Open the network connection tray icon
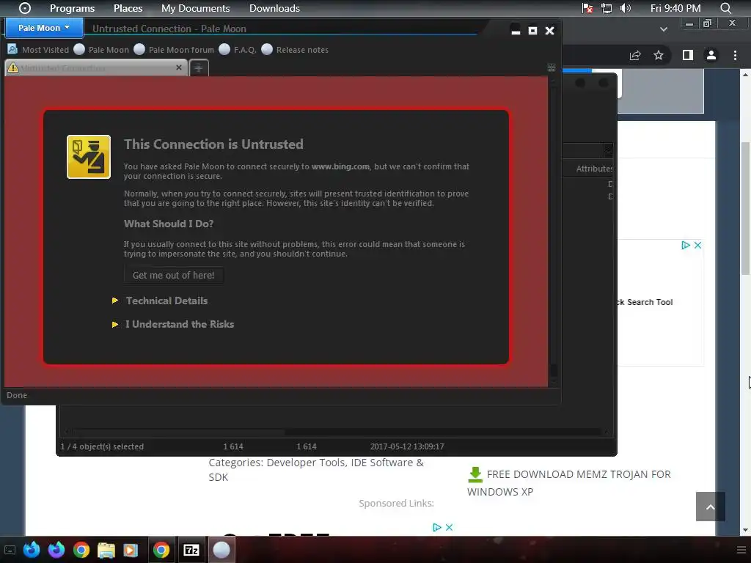751x563 pixels. tap(607, 8)
